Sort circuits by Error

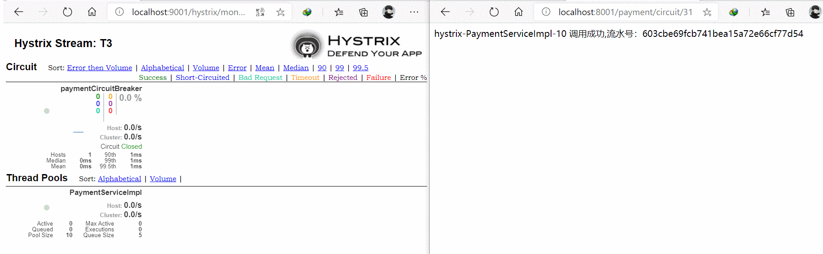(x=237, y=67)
